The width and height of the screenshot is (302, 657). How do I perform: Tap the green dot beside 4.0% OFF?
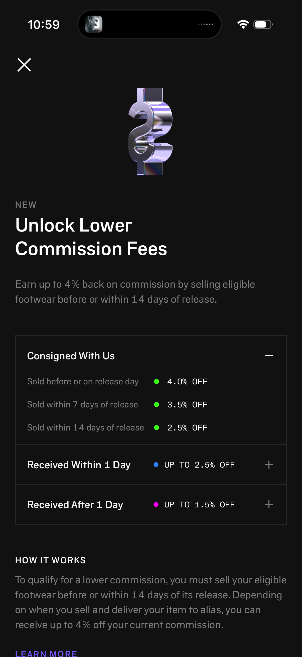[157, 382]
